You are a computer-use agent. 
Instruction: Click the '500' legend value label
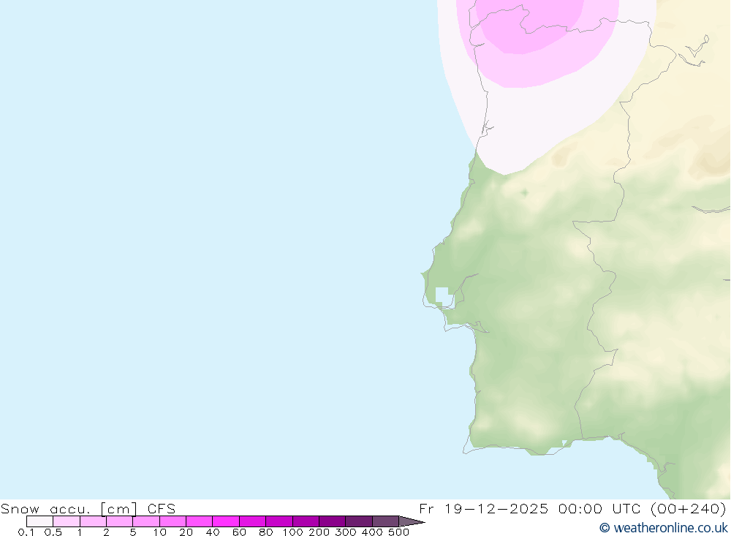pyautogui.click(x=398, y=532)
